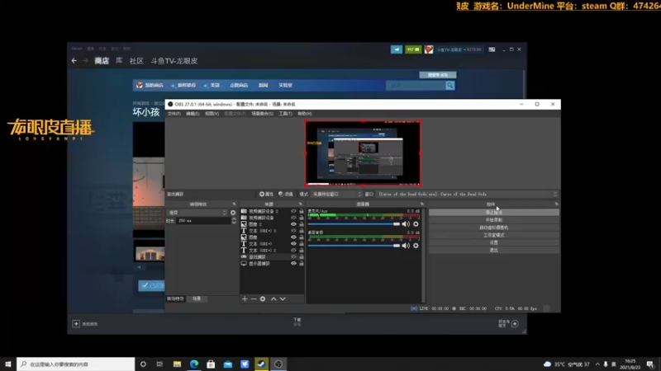The height and width of the screenshot is (371, 661).
Task: Open capture mode dropdown 采集特定窗口
Action: pyautogui.click(x=336, y=194)
